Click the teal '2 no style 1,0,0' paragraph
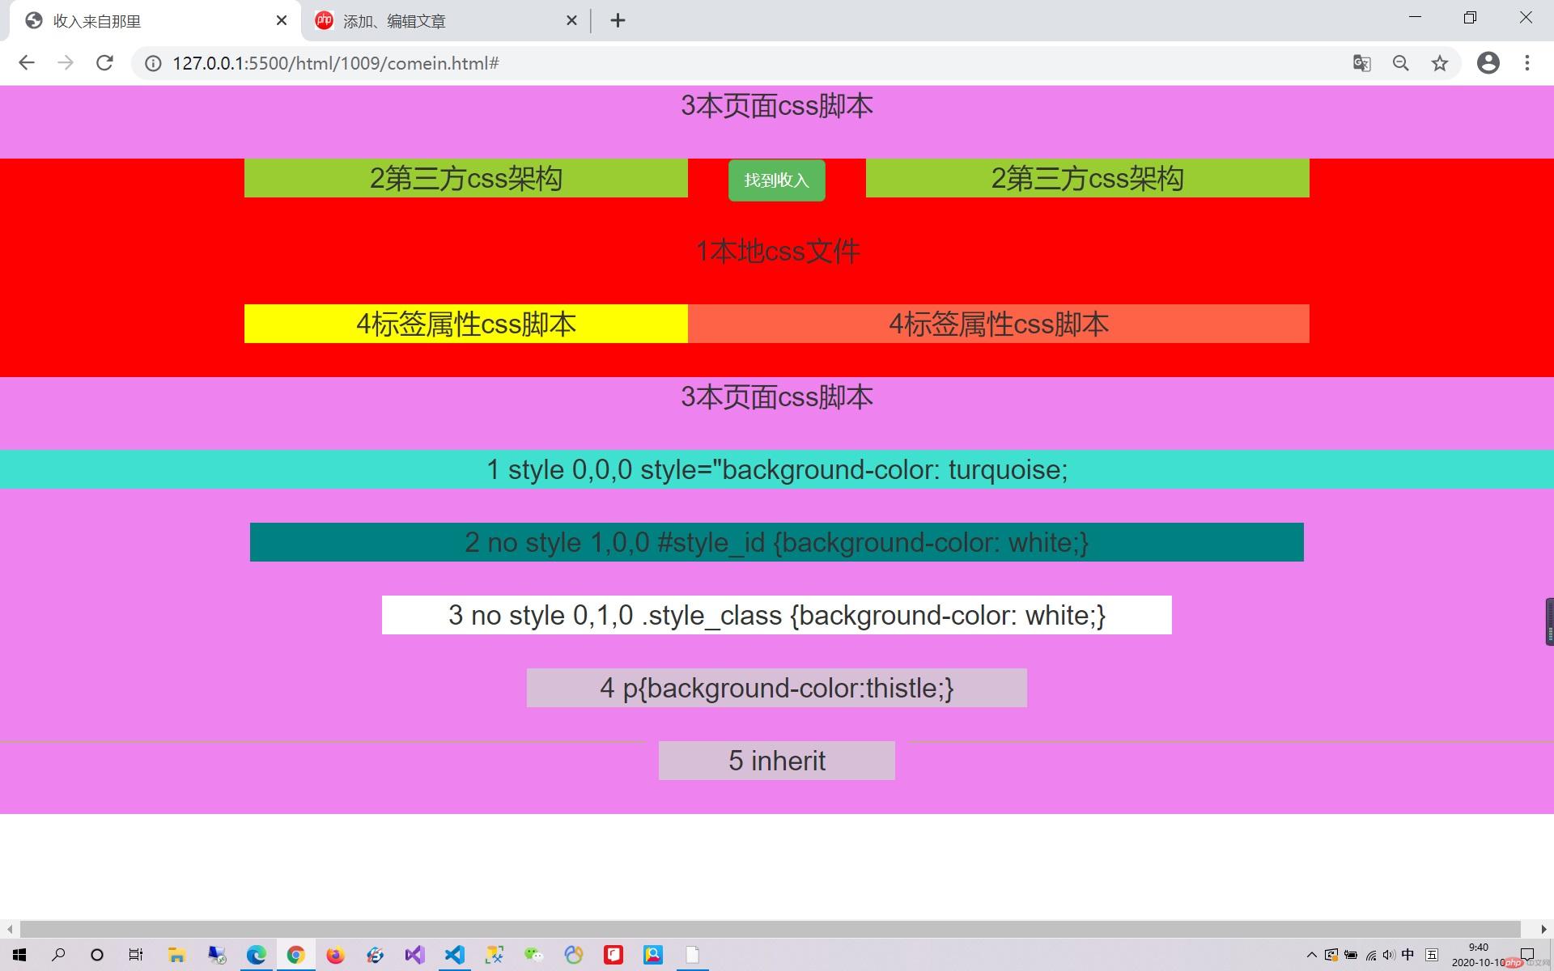Image resolution: width=1554 pixels, height=971 pixels. click(777, 542)
